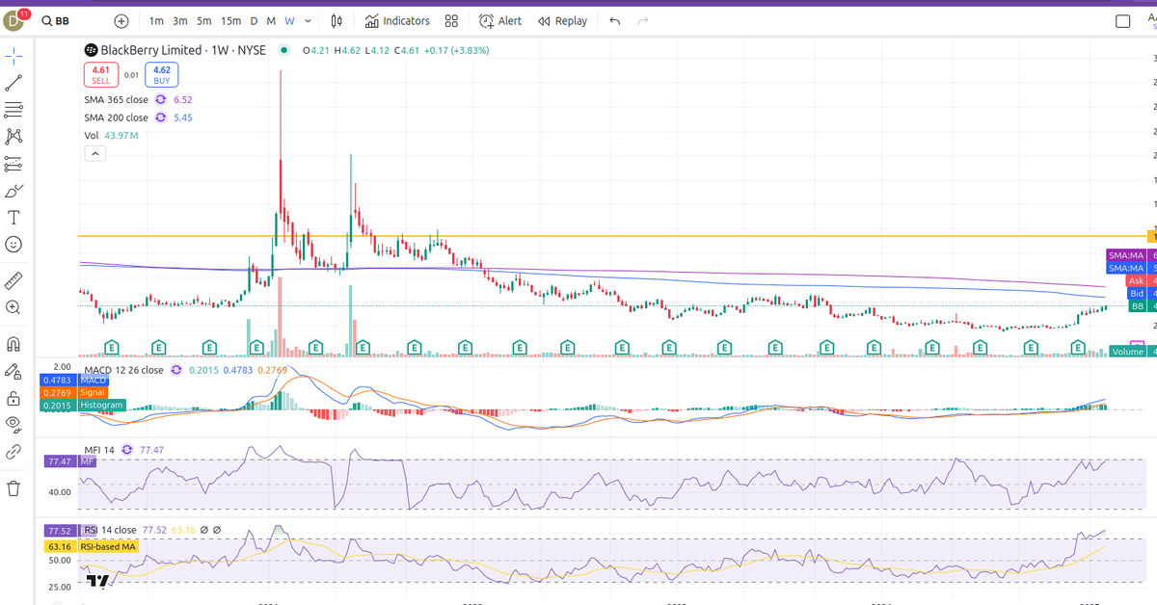Click the trash remove objects icon
This screenshot has height=605, width=1157.
[x=13, y=488]
